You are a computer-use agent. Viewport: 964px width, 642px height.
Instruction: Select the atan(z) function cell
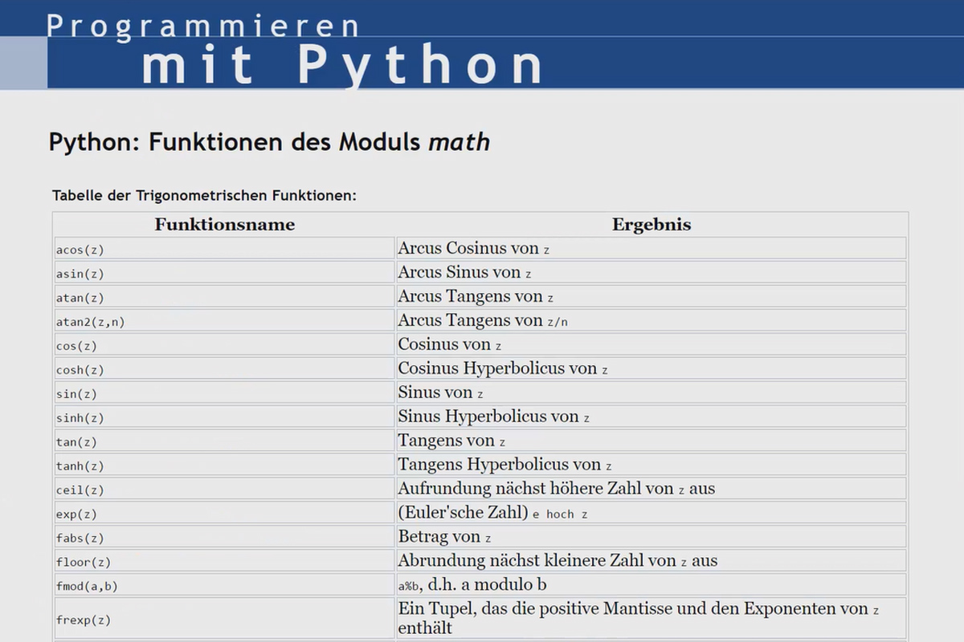[225, 297]
